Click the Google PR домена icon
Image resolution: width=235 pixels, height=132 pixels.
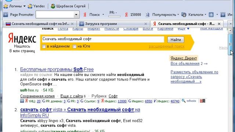44,101
